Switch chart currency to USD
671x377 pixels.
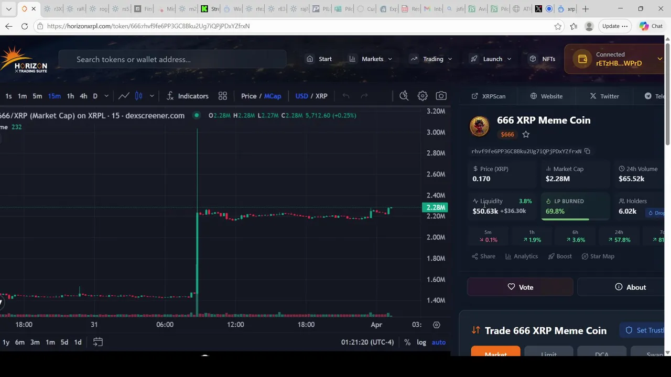coord(301,96)
